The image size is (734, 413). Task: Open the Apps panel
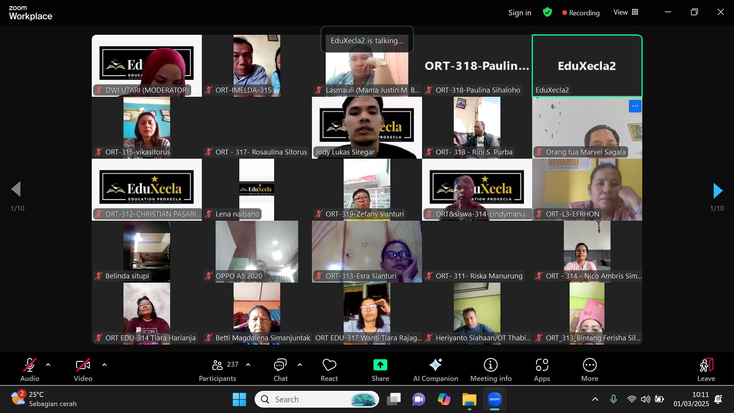[x=542, y=370]
